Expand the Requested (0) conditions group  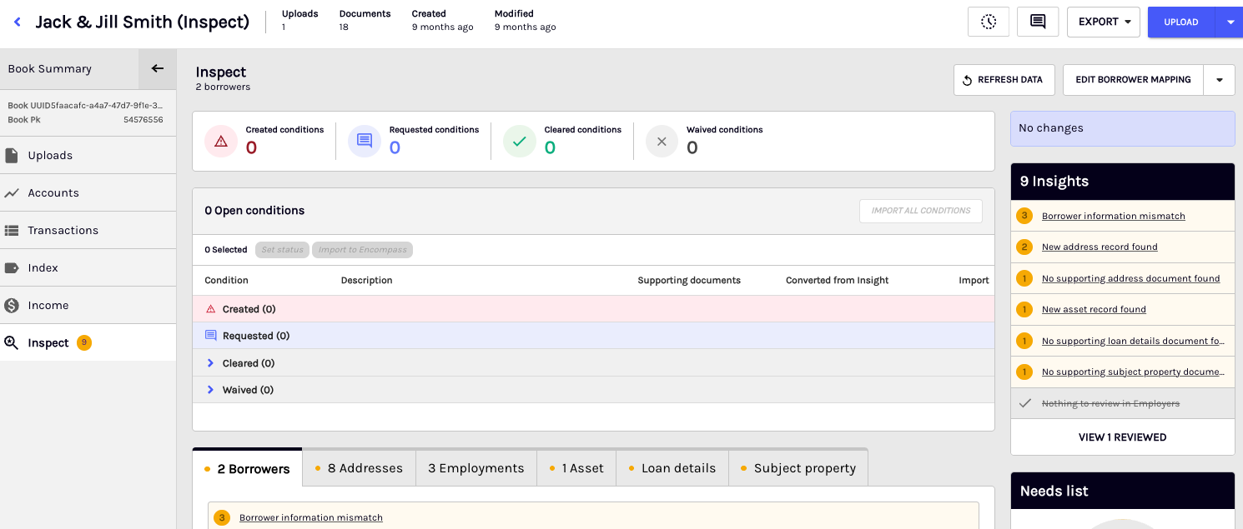pyautogui.click(x=593, y=336)
